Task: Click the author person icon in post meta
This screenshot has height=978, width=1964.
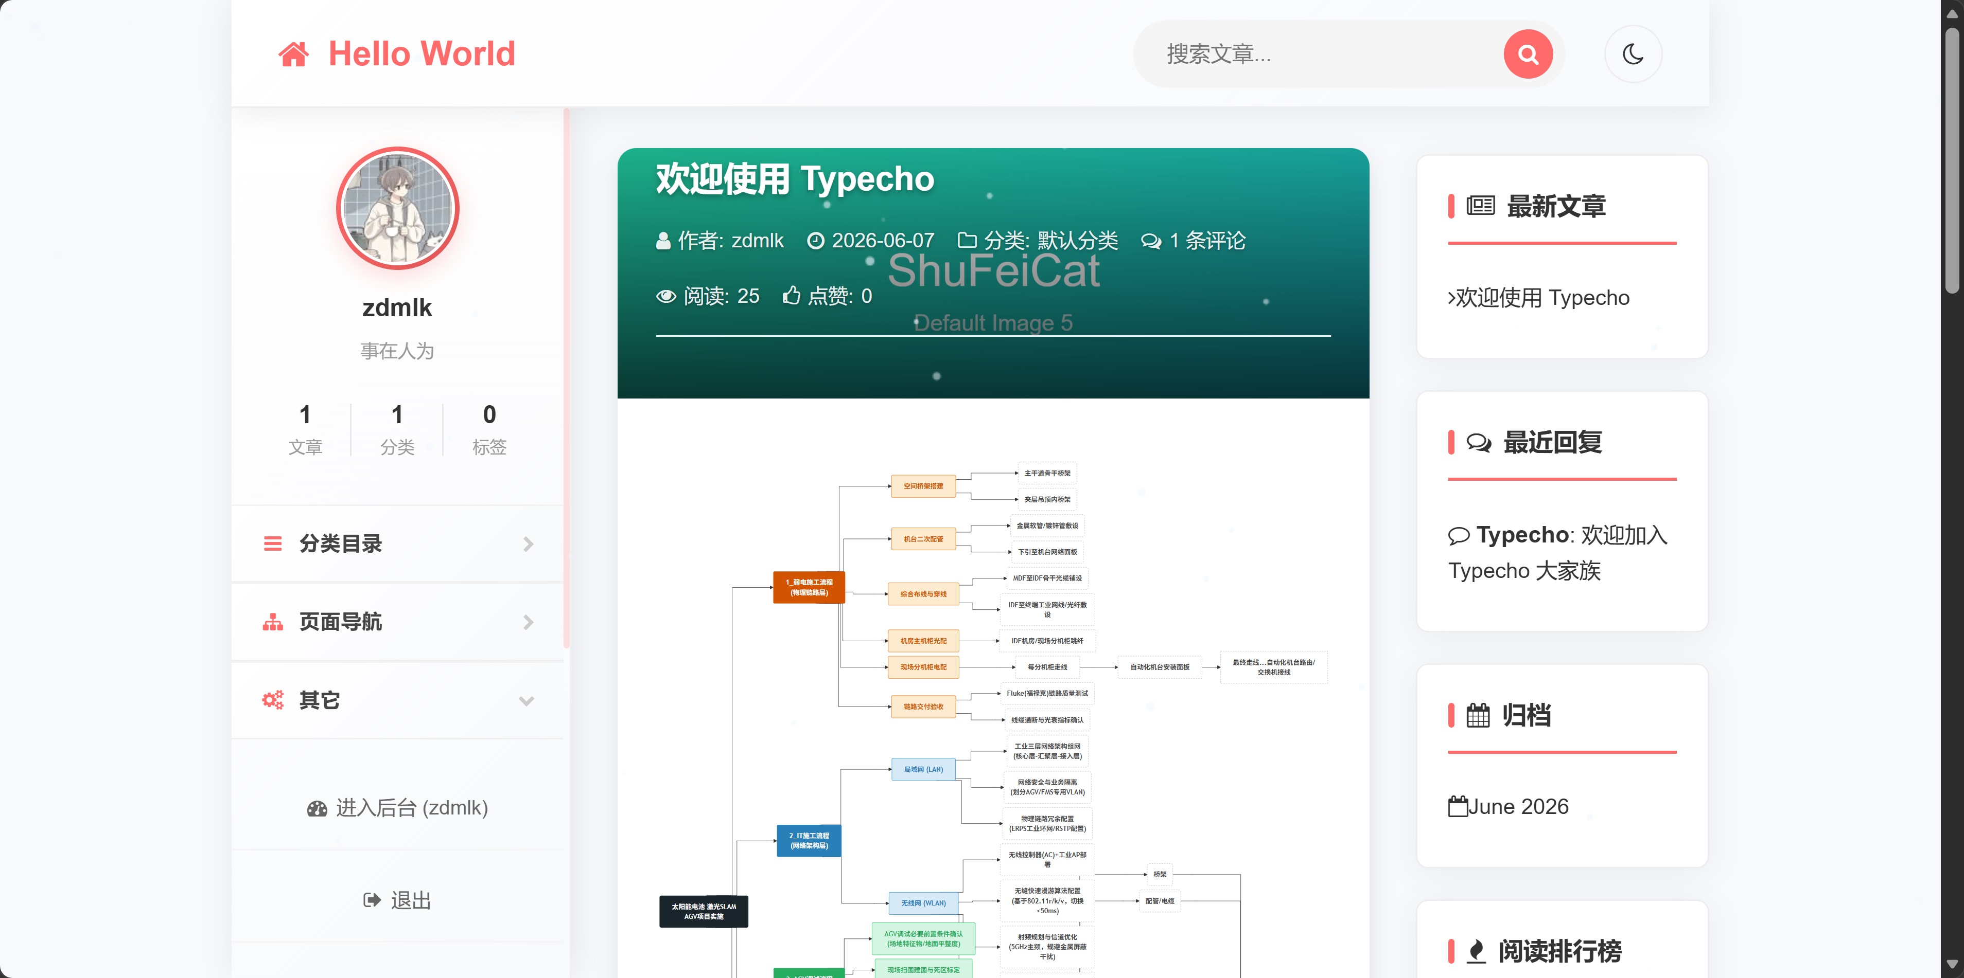Action: click(663, 241)
